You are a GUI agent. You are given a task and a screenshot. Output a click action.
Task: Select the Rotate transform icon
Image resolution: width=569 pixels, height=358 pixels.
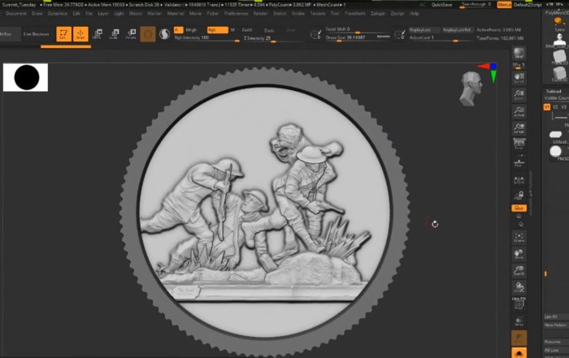[x=130, y=34]
